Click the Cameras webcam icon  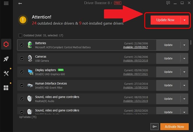pyautogui.click(x=30, y=58)
